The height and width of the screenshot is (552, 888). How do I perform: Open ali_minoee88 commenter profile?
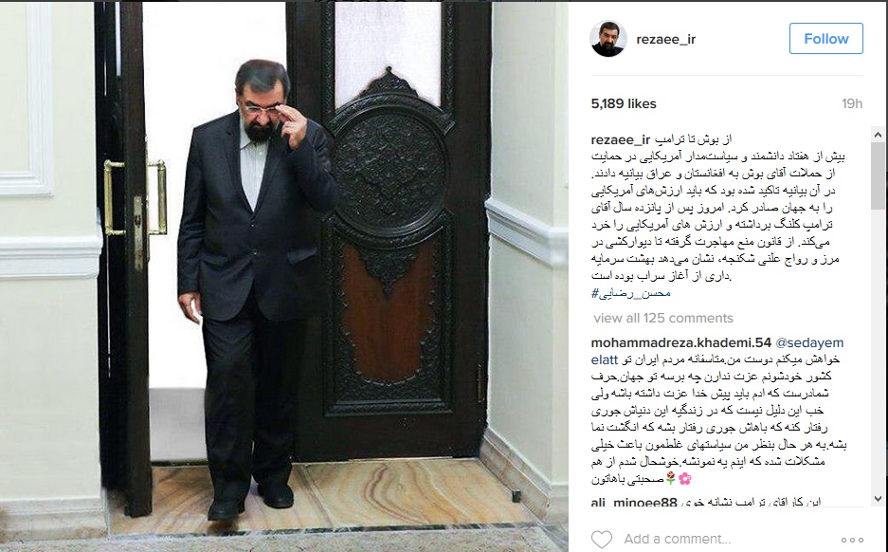point(634,502)
